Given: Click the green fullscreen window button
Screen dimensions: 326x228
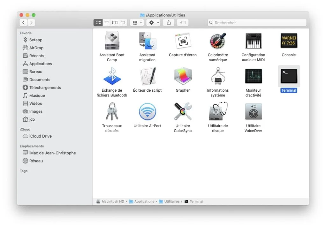Looking at the screenshot, I should [34, 15].
